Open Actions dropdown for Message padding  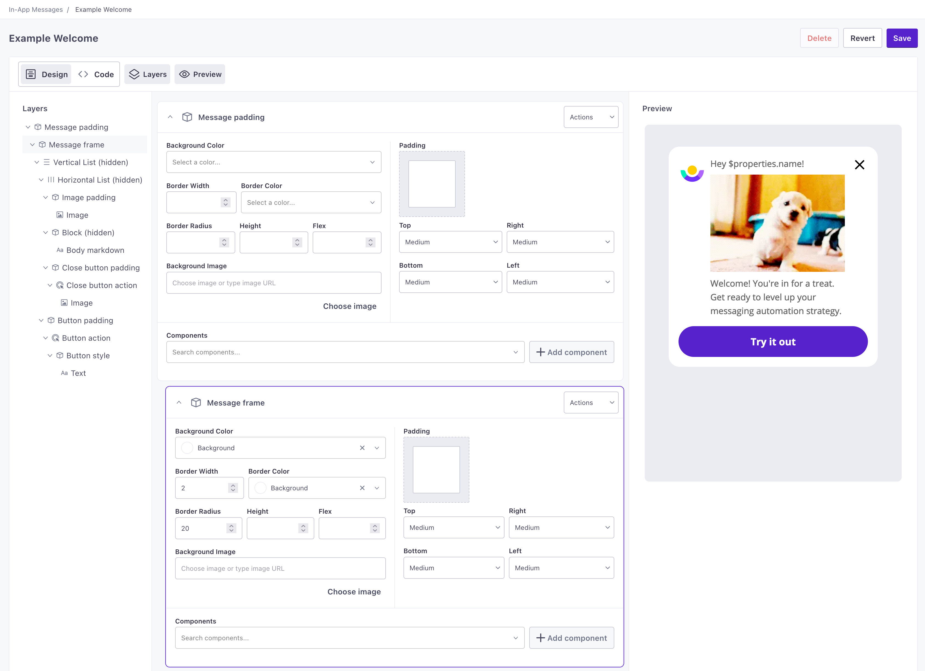pos(591,117)
